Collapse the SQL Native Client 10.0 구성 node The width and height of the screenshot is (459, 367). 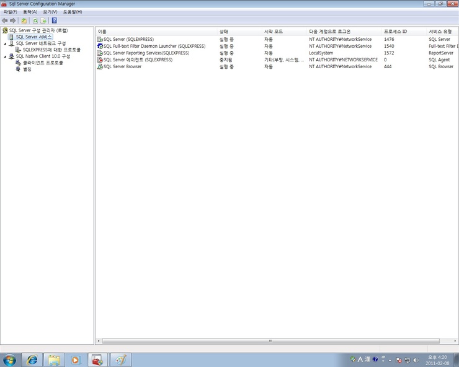click(5, 56)
